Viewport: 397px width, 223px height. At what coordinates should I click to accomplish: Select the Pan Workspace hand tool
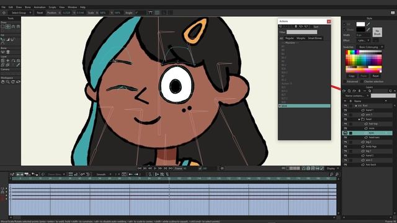(2, 82)
